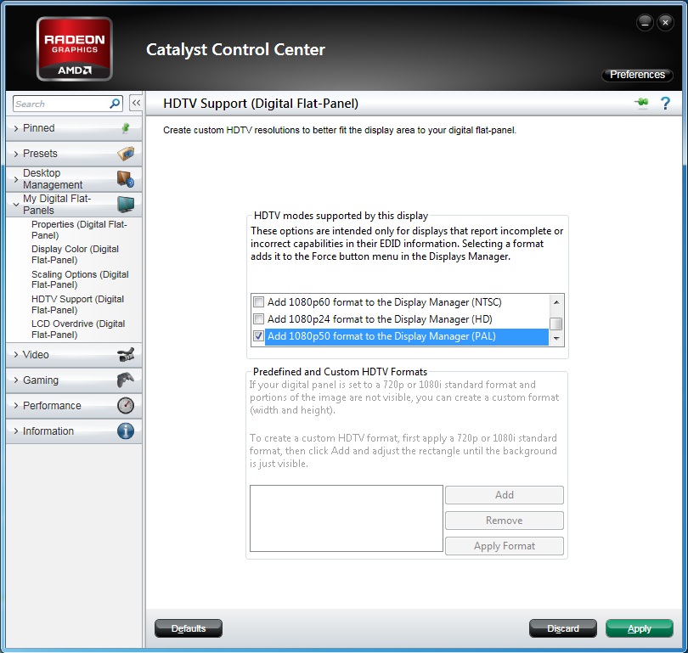Click the Video camcorder icon
The image size is (688, 653).
click(126, 355)
